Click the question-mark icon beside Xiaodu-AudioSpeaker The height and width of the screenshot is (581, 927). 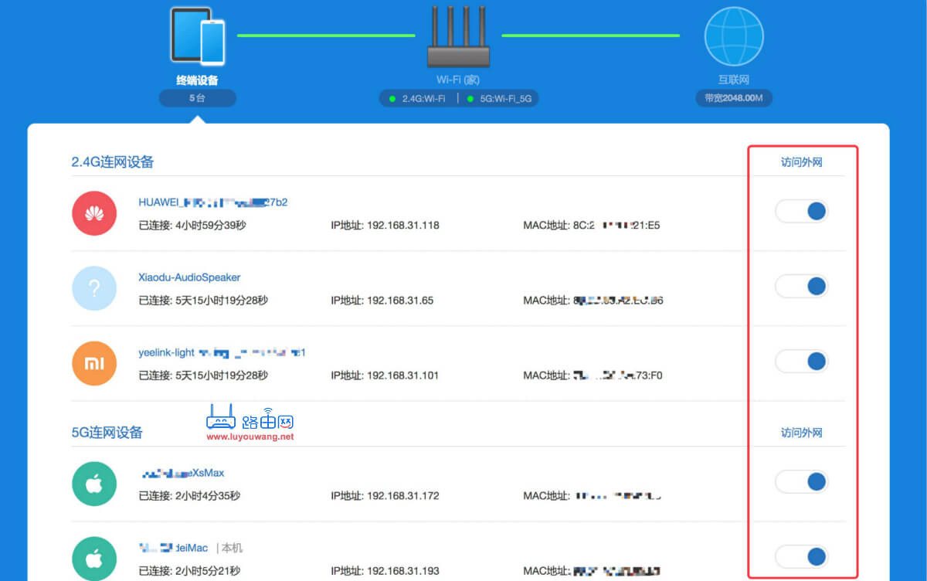(x=94, y=287)
